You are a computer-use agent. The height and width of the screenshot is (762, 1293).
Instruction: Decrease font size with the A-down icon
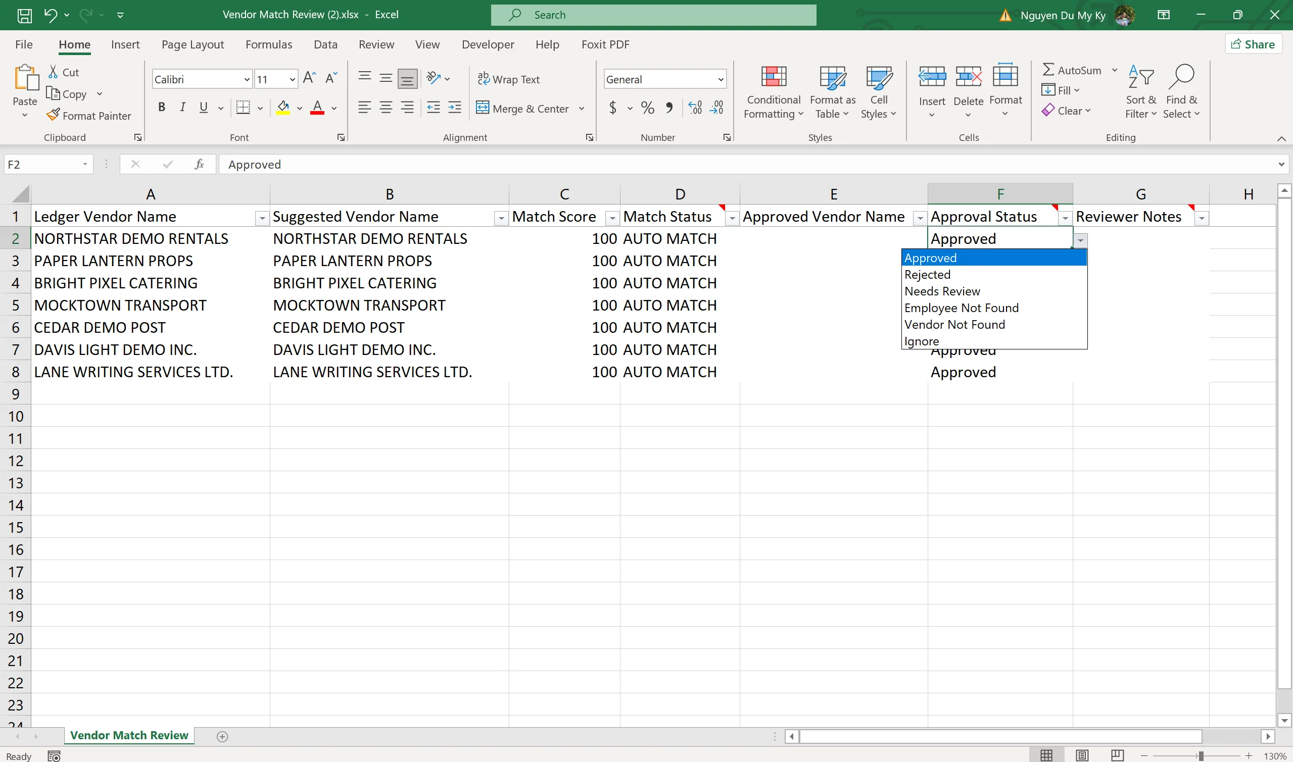331,78
